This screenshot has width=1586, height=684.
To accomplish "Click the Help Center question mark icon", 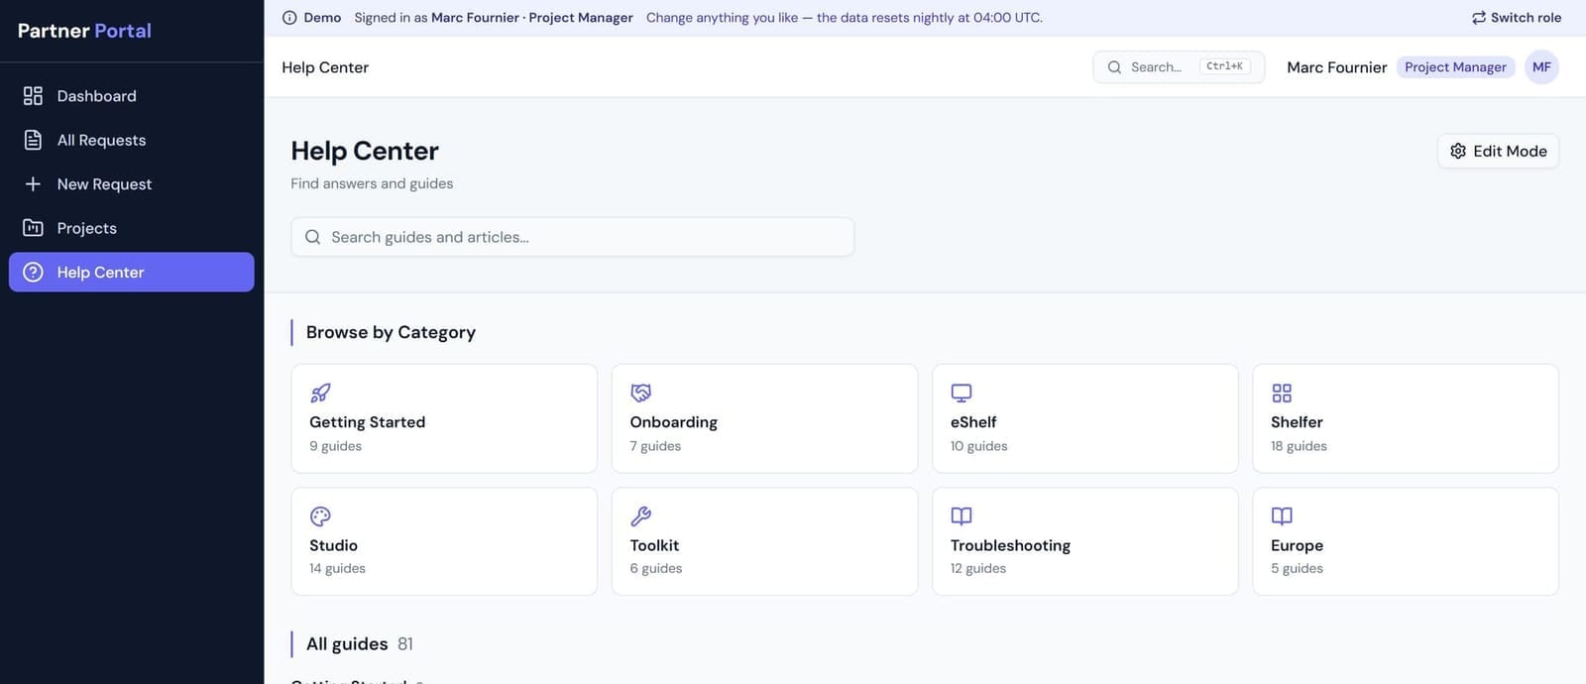I will tap(33, 272).
